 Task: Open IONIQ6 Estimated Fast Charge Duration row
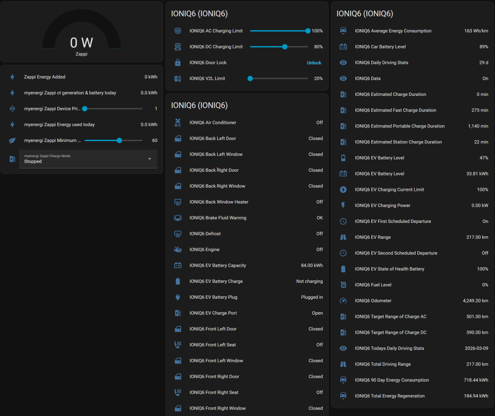click(413, 110)
